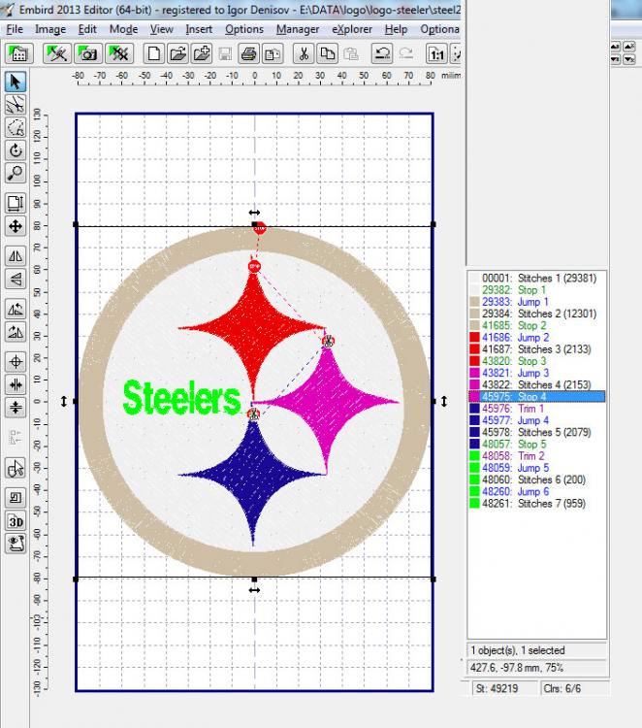Open the Options menu
Viewport: 642px width, 728px height.
pos(244,29)
